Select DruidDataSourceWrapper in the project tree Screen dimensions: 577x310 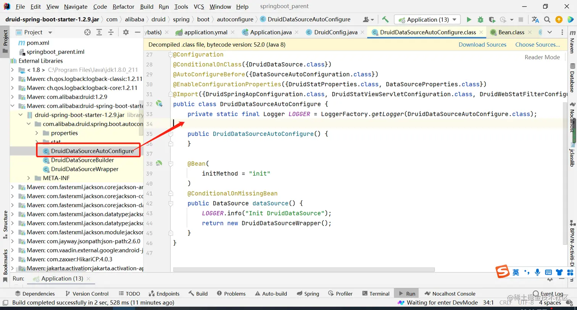(x=85, y=169)
